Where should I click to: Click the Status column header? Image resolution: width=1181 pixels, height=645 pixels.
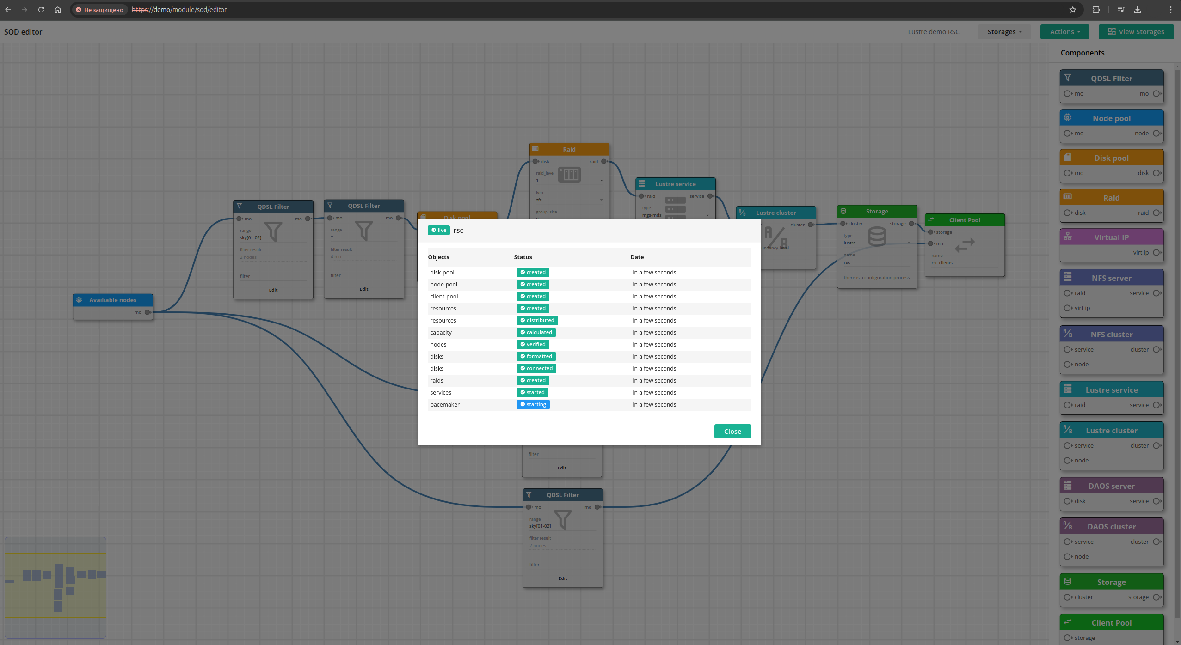click(x=523, y=257)
